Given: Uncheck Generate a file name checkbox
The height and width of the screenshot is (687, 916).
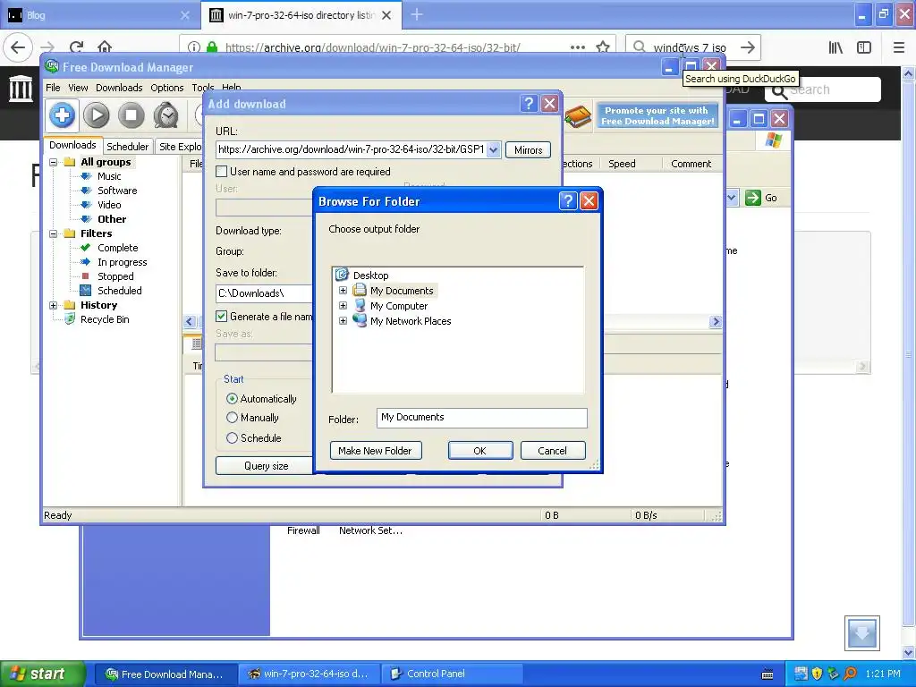Looking at the screenshot, I should pyautogui.click(x=222, y=316).
